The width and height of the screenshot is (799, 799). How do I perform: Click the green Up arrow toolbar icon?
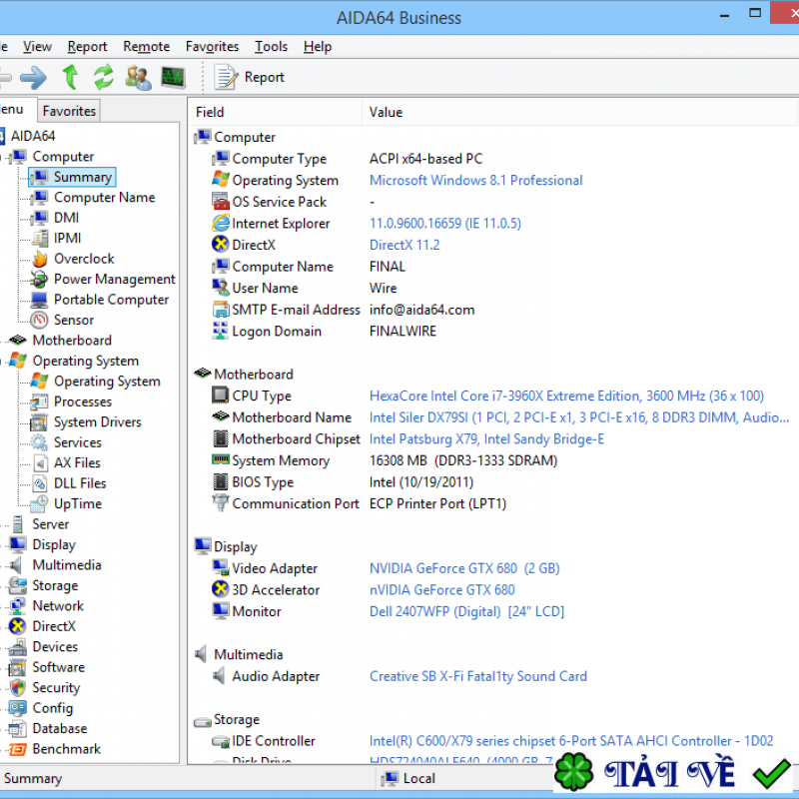tap(70, 77)
